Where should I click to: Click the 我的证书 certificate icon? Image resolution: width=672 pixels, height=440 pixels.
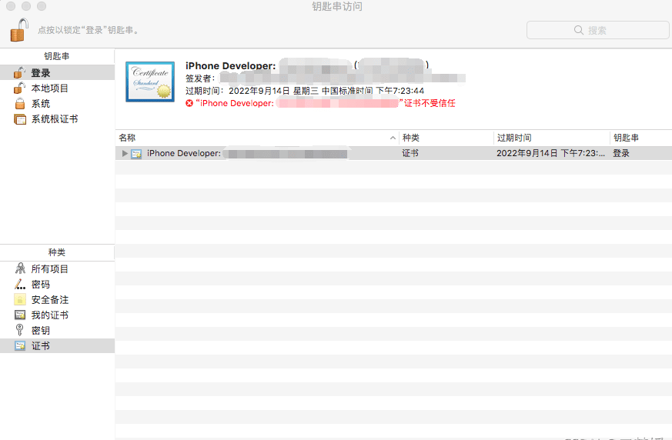[x=20, y=315]
